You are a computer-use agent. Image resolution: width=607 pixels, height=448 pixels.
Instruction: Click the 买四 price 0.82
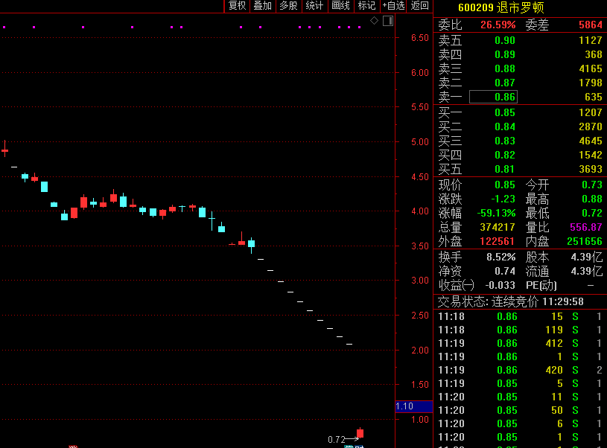(x=505, y=155)
